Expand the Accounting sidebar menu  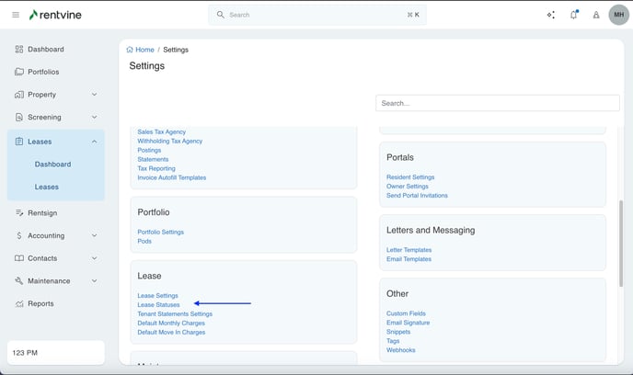[94, 236]
